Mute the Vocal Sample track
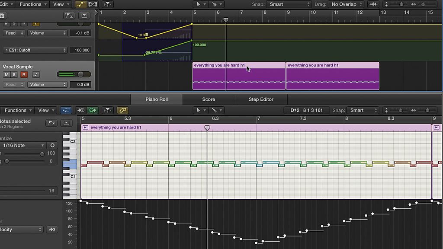The width and height of the screenshot is (443, 249). point(6,74)
